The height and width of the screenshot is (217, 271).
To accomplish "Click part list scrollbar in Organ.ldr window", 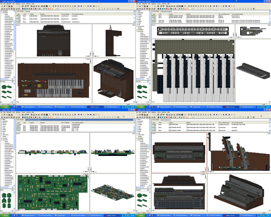I will (x=134, y=18).
